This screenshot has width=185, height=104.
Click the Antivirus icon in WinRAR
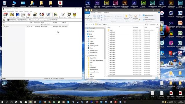click(x=55, y=15)
